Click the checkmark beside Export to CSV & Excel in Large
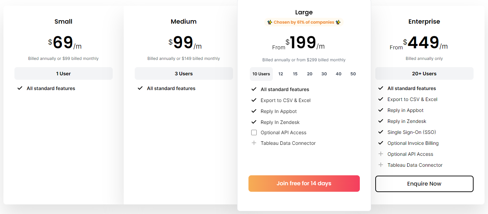This screenshot has width=488, height=214. pyautogui.click(x=254, y=100)
